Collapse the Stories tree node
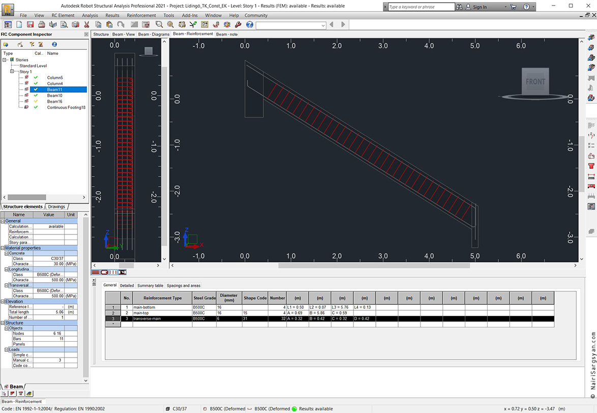This screenshot has width=597, height=413. tap(5, 60)
